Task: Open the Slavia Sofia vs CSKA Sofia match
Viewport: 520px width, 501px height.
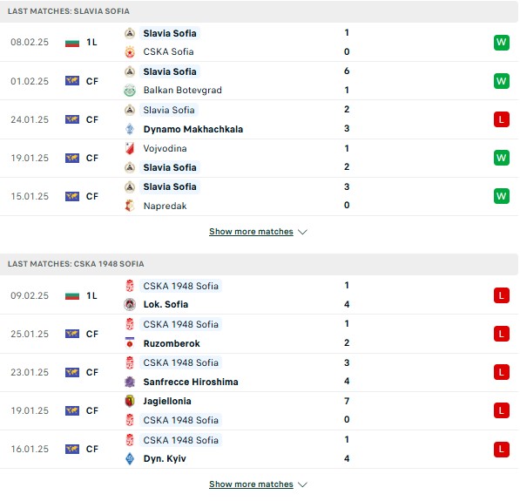Action: 259,43
